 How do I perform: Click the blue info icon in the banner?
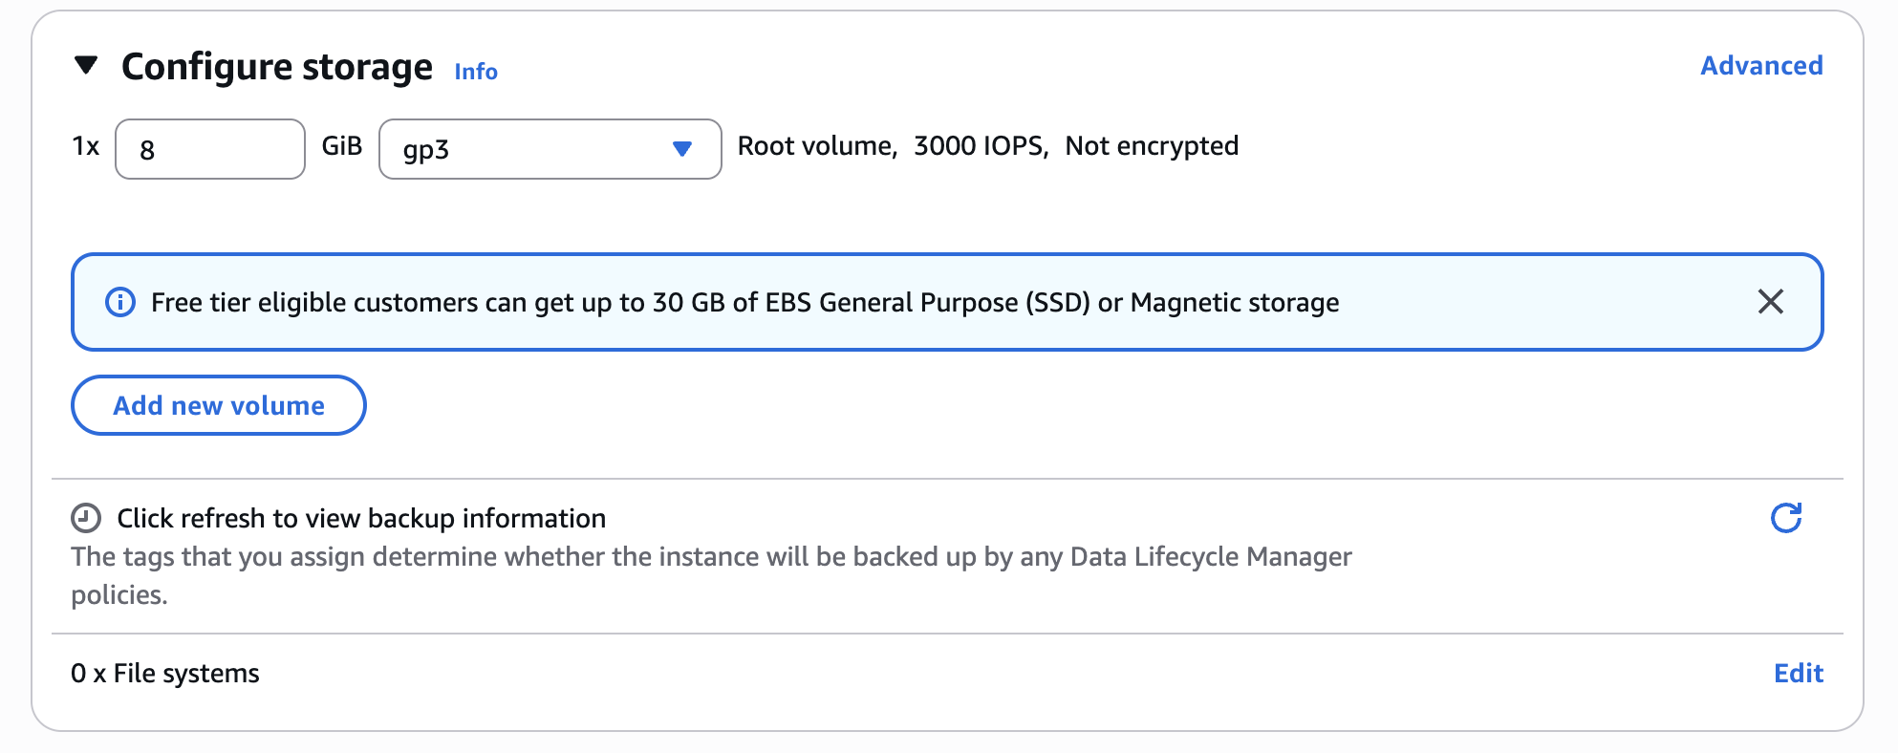click(120, 302)
